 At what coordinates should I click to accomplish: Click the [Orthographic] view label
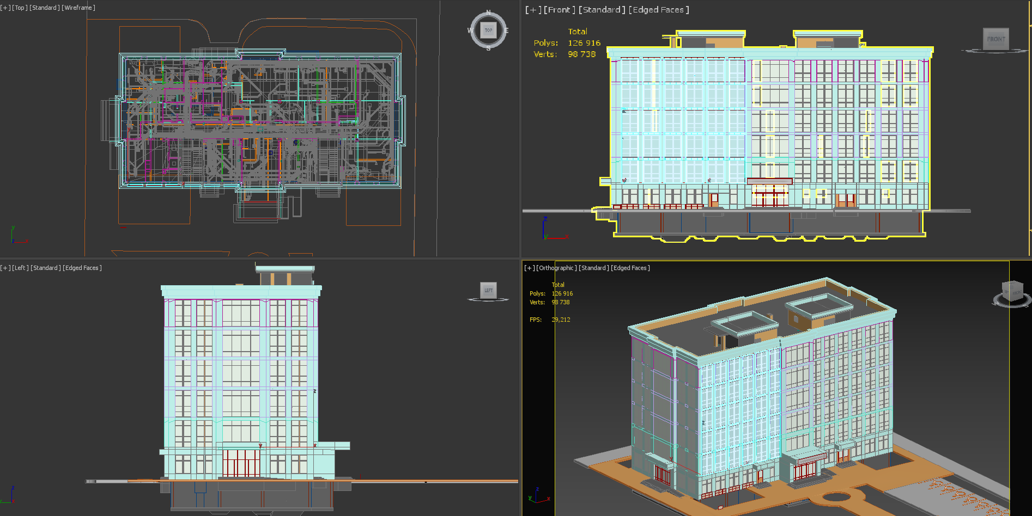coord(556,268)
